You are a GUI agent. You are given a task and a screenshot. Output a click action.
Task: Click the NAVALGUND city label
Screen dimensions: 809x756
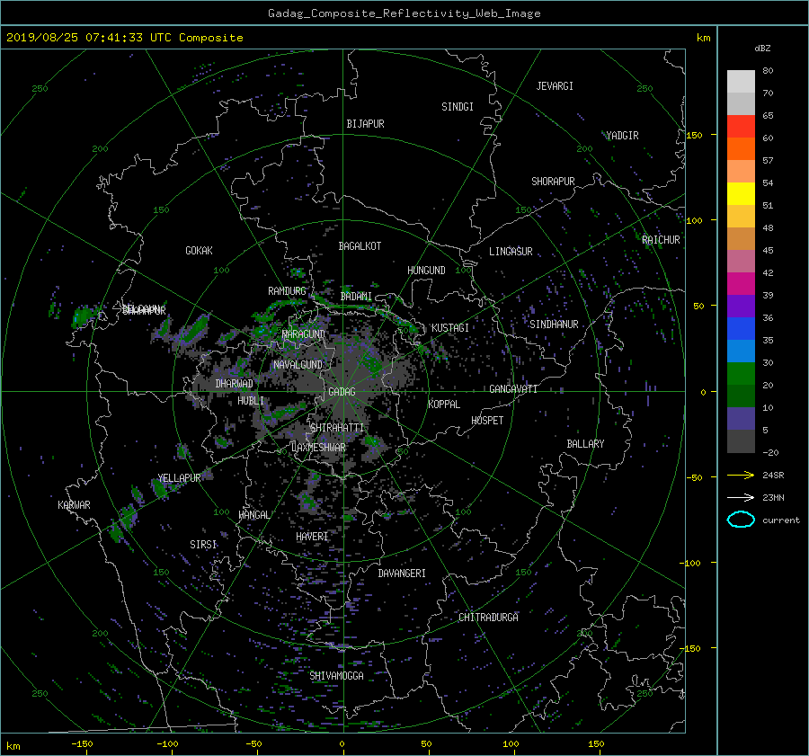298,365
